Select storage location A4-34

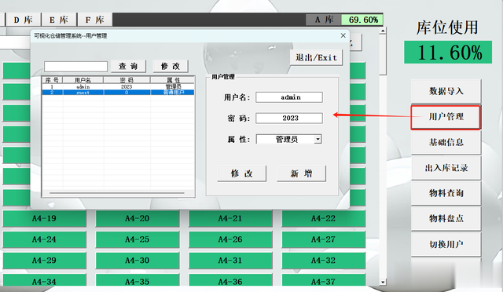[44, 280]
